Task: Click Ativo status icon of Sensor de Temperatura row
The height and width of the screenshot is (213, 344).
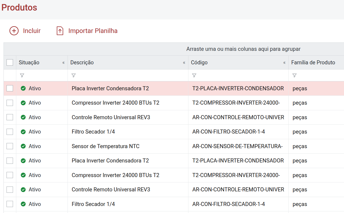Action: pos(23,146)
